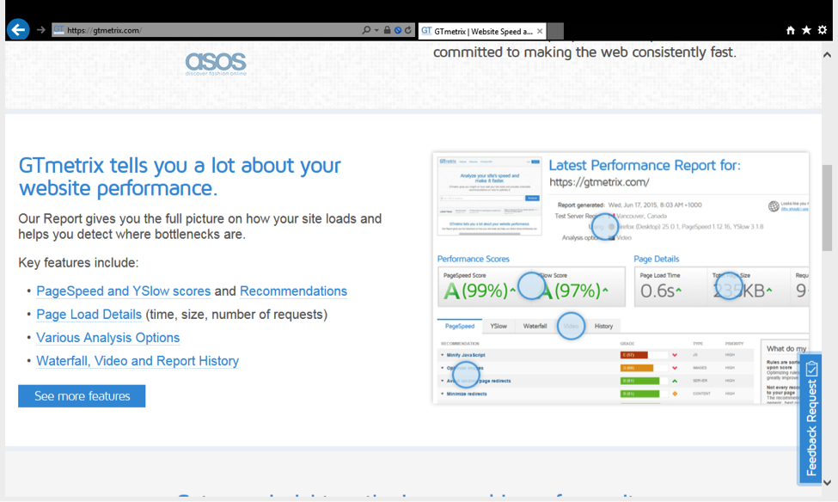This screenshot has height=502, width=838.
Task: Close the GTmetrix browser tab
Action: [x=540, y=32]
